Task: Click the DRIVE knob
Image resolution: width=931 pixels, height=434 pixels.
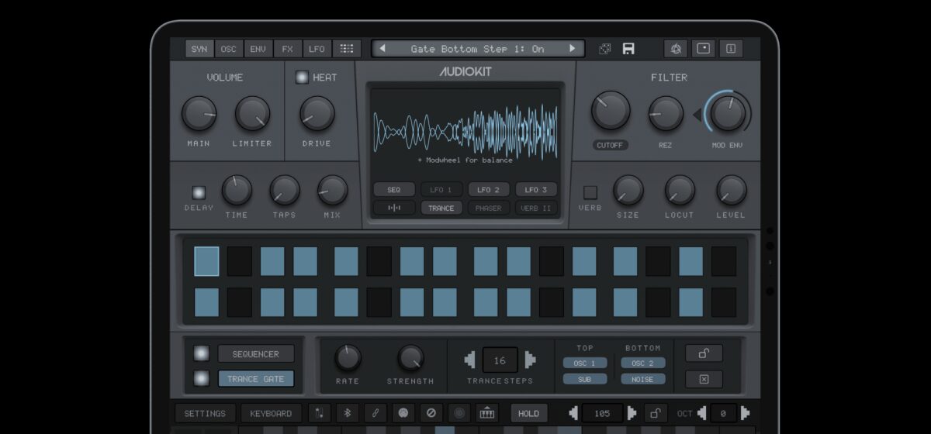Action: click(317, 114)
